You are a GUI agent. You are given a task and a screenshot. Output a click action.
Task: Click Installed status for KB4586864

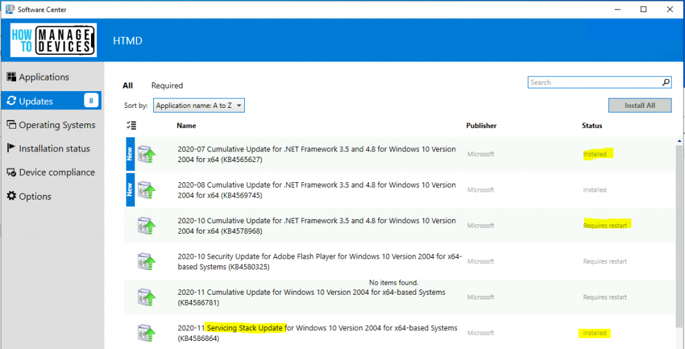point(595,333)
